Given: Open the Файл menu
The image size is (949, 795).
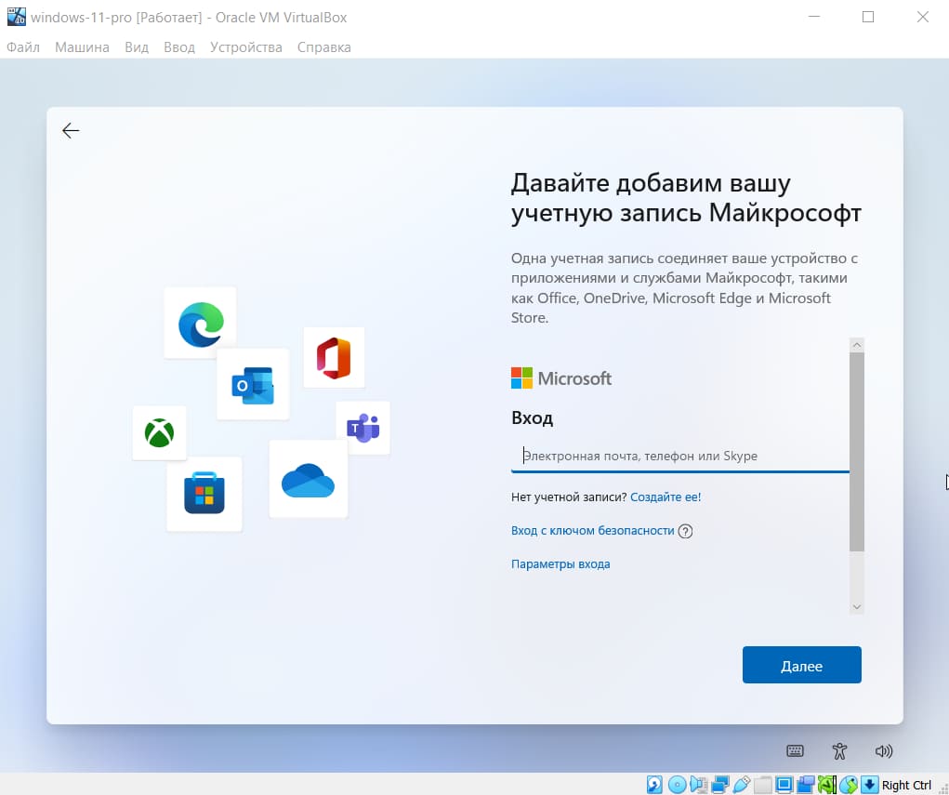Looking at the screenshot, I should coord(23,47).
